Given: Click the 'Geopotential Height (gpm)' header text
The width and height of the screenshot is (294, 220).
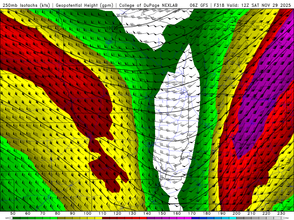Looking at the screenshot, I should pyautogui.click(x=85, y=5).
